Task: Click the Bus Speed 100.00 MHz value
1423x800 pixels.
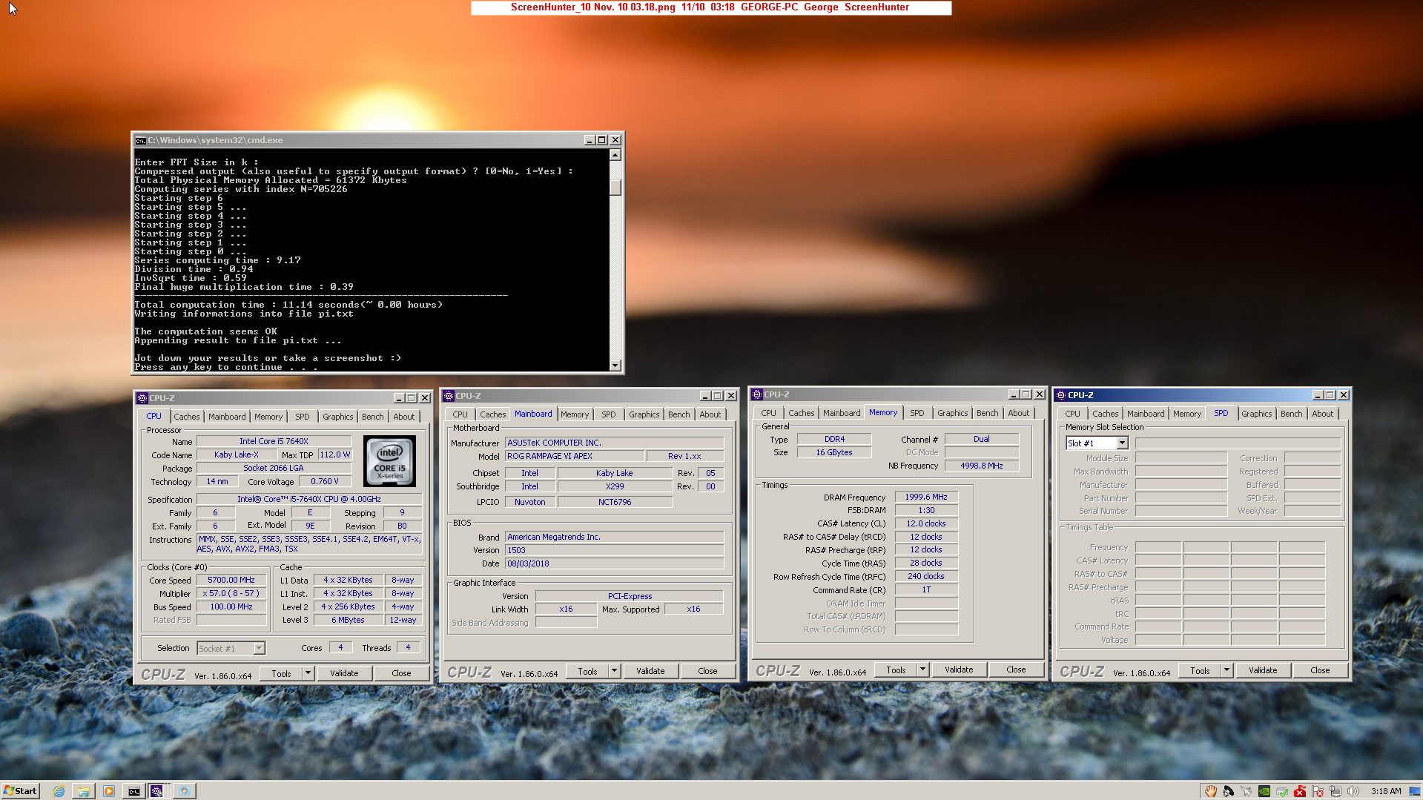Action: click(231, 606)
